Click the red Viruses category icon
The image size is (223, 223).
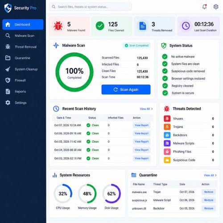[167, 119]
